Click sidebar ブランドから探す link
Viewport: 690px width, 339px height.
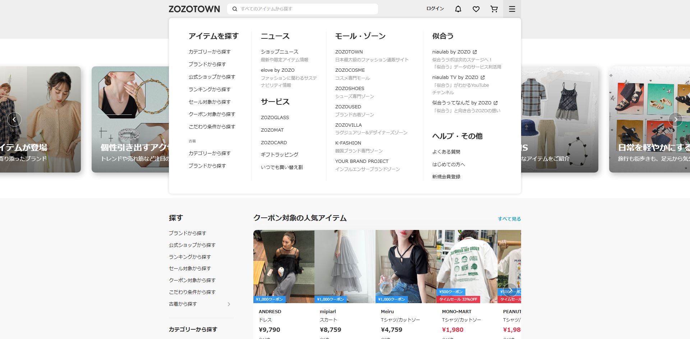188,233
